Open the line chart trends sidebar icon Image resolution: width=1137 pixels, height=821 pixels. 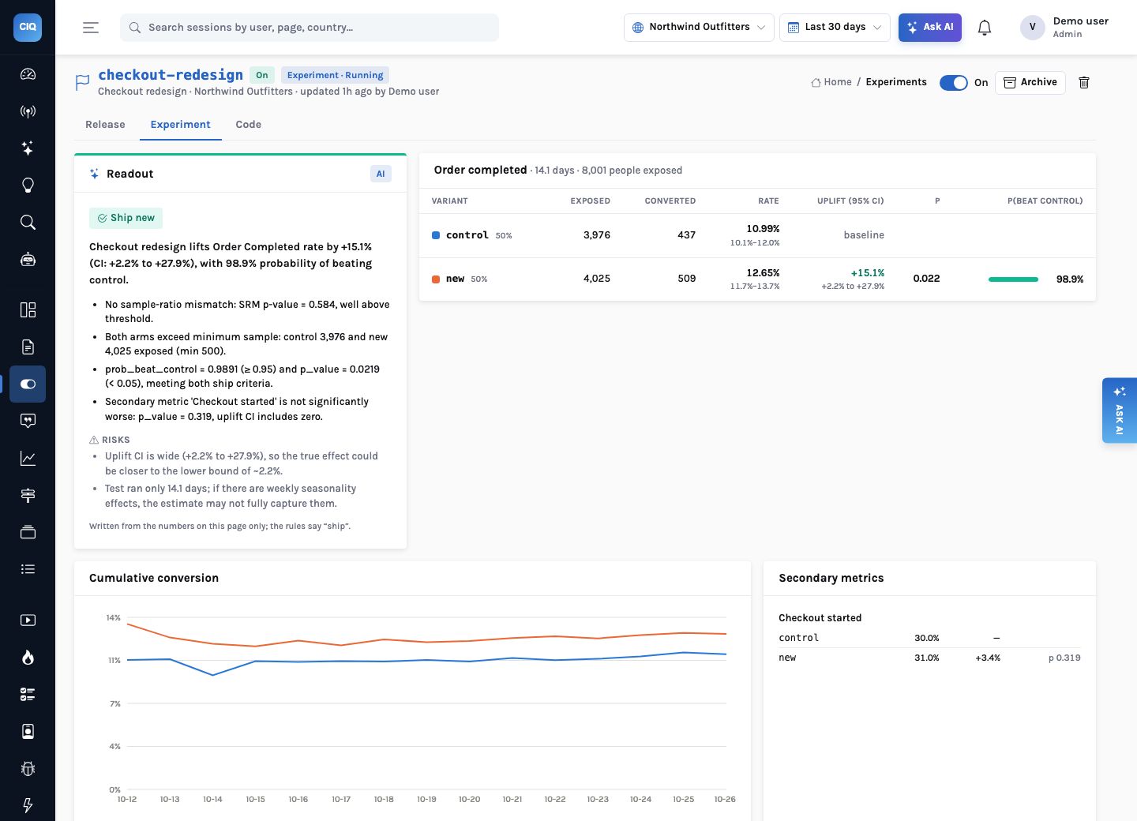click(x=28, y=458)
